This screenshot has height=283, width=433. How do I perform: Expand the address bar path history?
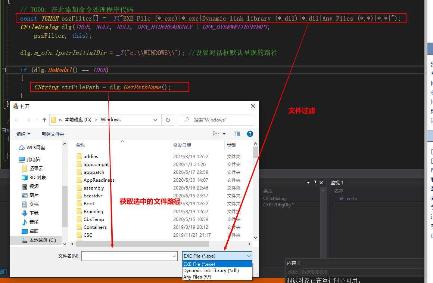[155, 120]
